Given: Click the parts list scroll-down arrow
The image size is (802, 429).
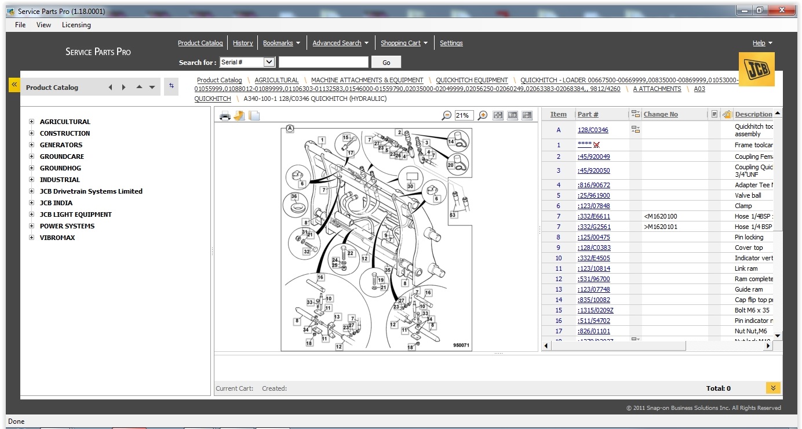Looking at the screenshot, I should [x=778, y=336].
